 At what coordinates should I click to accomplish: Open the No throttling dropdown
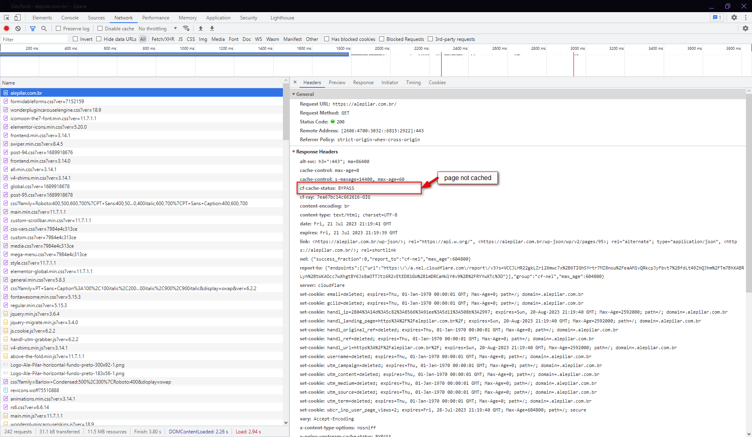[x=157, y=28]
